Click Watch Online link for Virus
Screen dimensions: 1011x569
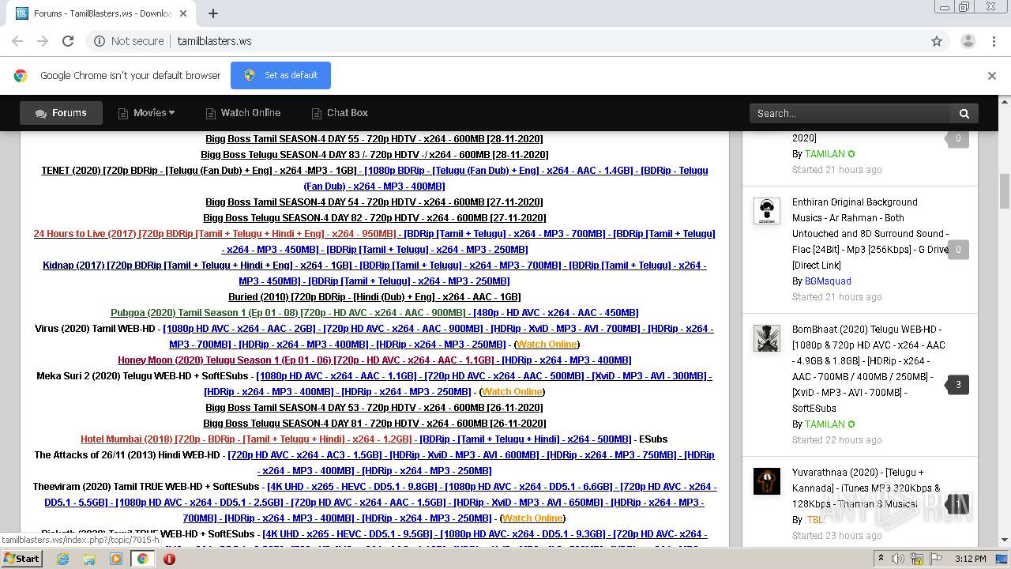(547, 345)
